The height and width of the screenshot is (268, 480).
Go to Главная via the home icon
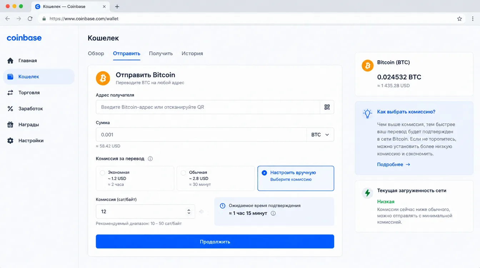(10, 61)
